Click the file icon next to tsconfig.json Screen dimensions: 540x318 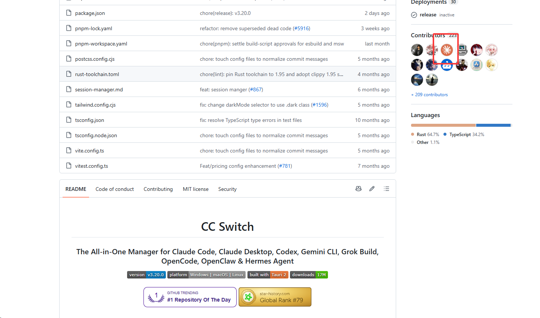pyautogui.click(x=69, y=120)
